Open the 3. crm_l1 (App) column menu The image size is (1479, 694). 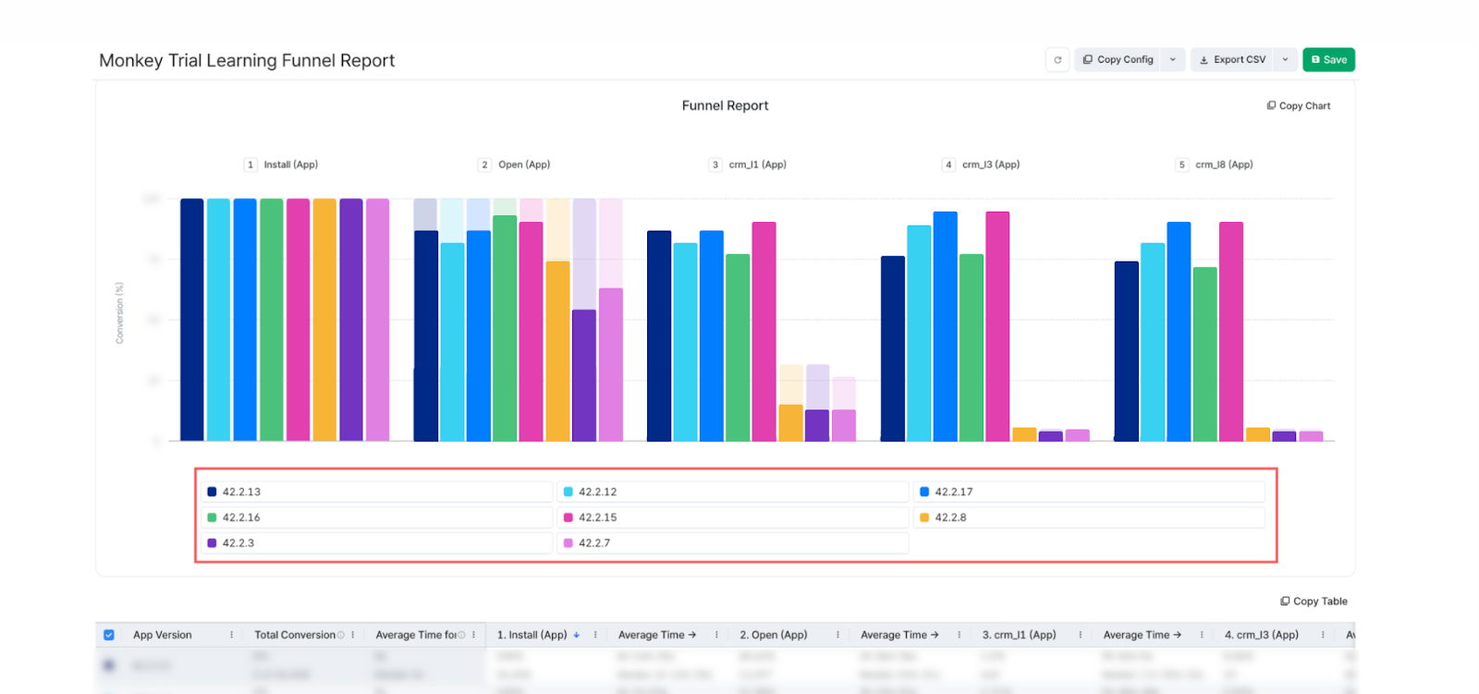pos(1080,635)
